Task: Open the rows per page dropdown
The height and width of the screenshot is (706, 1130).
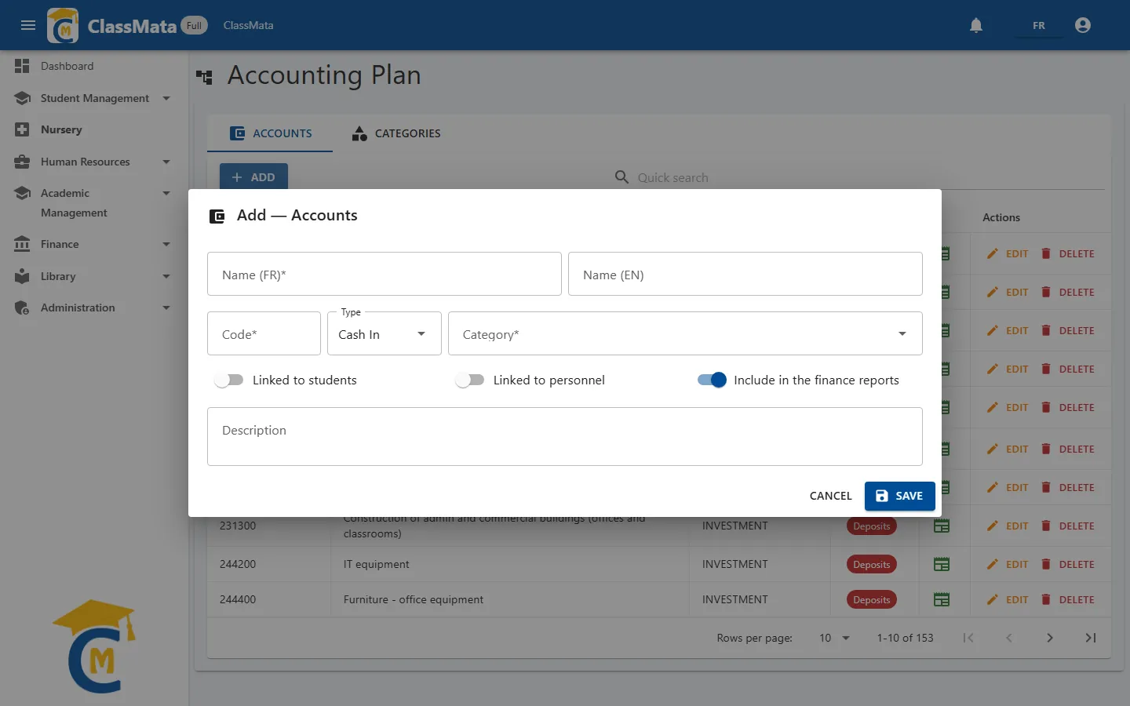Action: coord(835,638)
